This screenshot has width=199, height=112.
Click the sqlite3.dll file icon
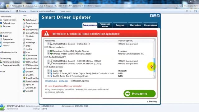pyautogui.click(x=24, y=85)
